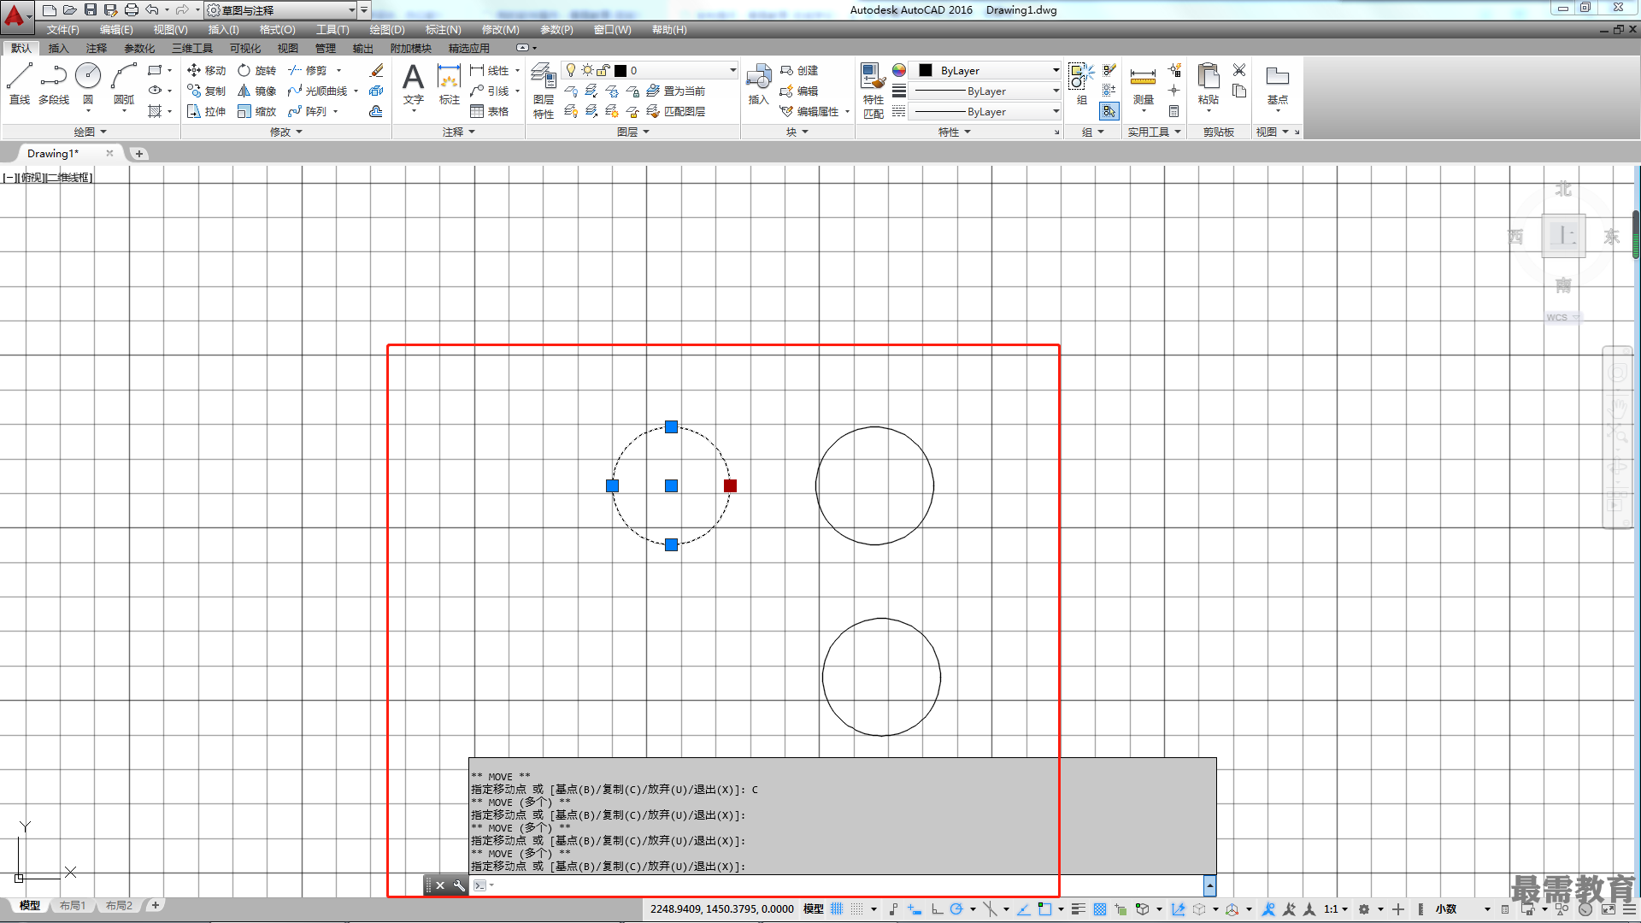The width and height of the screenshot is (1641, 923).
Task: Click Edit Attributes (编辑属性) button
Action: (809, 111)
